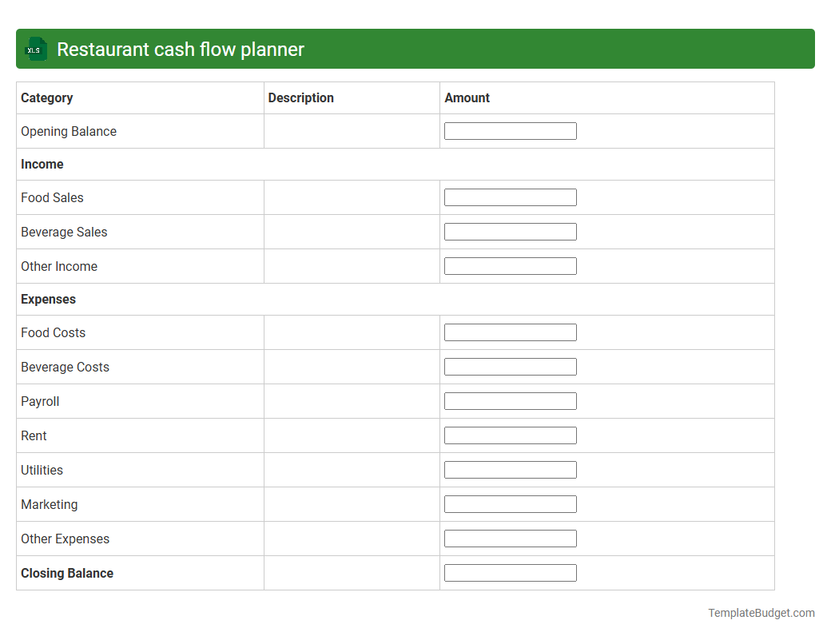Click the XLS file icon in the header
The height and width of the screenshot is (636, 831).
pos(35,49)
